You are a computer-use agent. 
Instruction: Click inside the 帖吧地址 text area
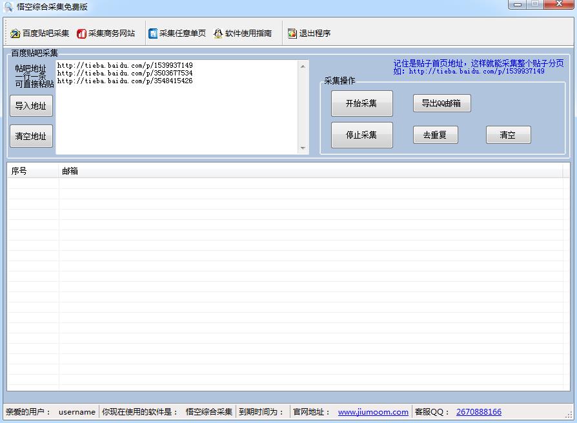point(177,107)
